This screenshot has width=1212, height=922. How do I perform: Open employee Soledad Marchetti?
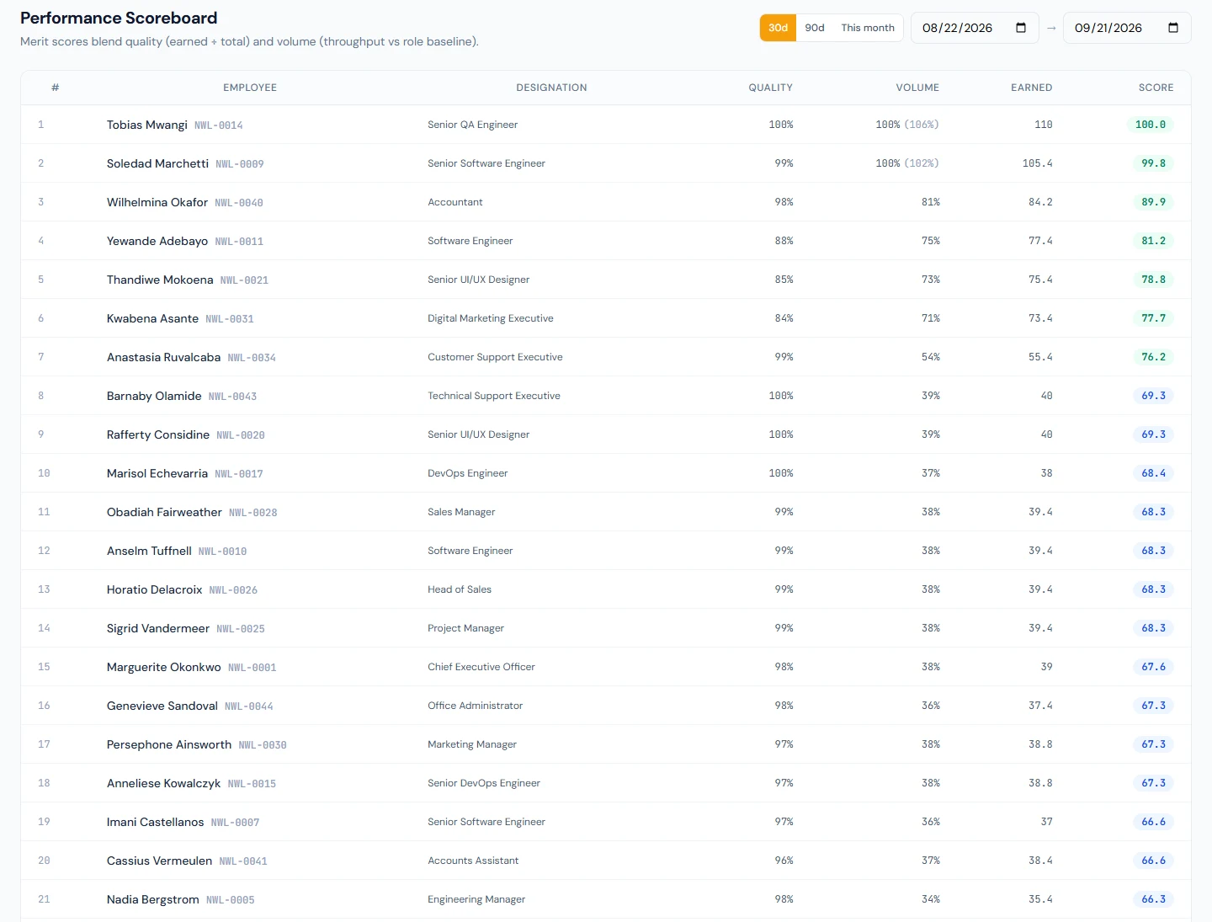click(157, 163)
